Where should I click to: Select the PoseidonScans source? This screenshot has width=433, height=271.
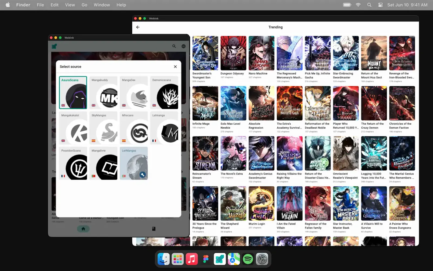(x=73, y=163)
